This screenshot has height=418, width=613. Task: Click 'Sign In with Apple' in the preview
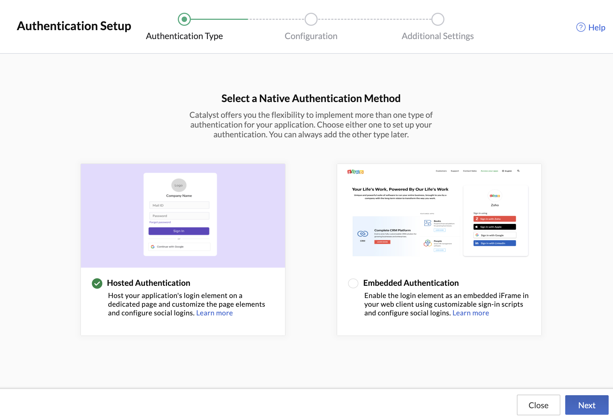(x=494, y=227)
